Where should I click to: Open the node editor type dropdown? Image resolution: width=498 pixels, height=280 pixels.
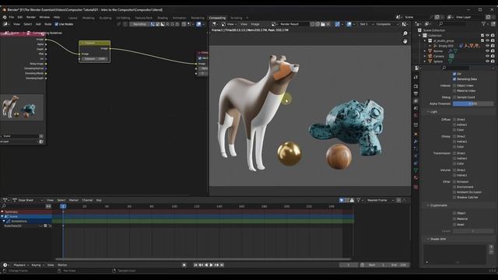(x=6, y=24)
